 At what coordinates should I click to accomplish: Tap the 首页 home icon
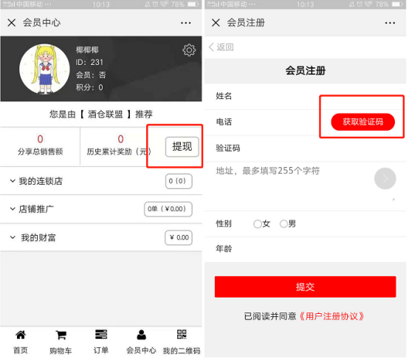pyautogui.click(x=21, y=335)
